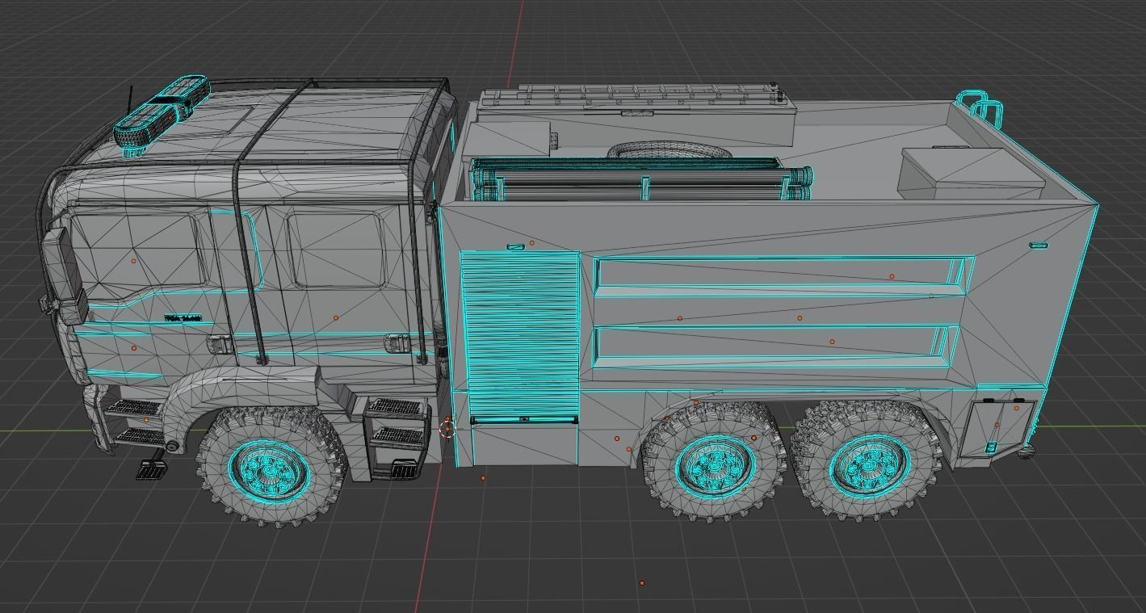Click the front cab side window
Screen dimensions: 1146x613
coord(136,254)
